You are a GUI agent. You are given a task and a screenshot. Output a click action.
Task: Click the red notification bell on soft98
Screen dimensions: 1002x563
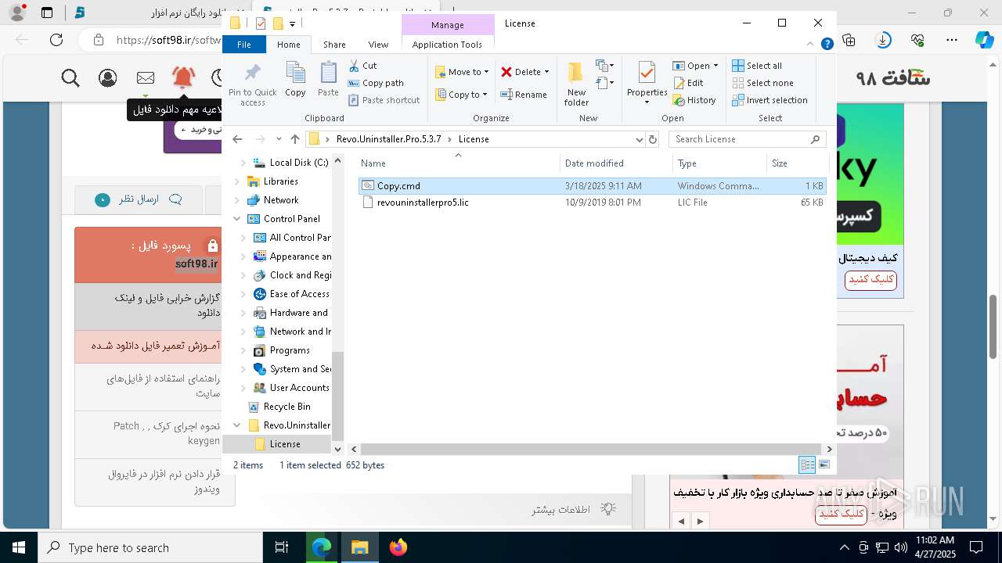pyautogui.click(x=183, y=77)
